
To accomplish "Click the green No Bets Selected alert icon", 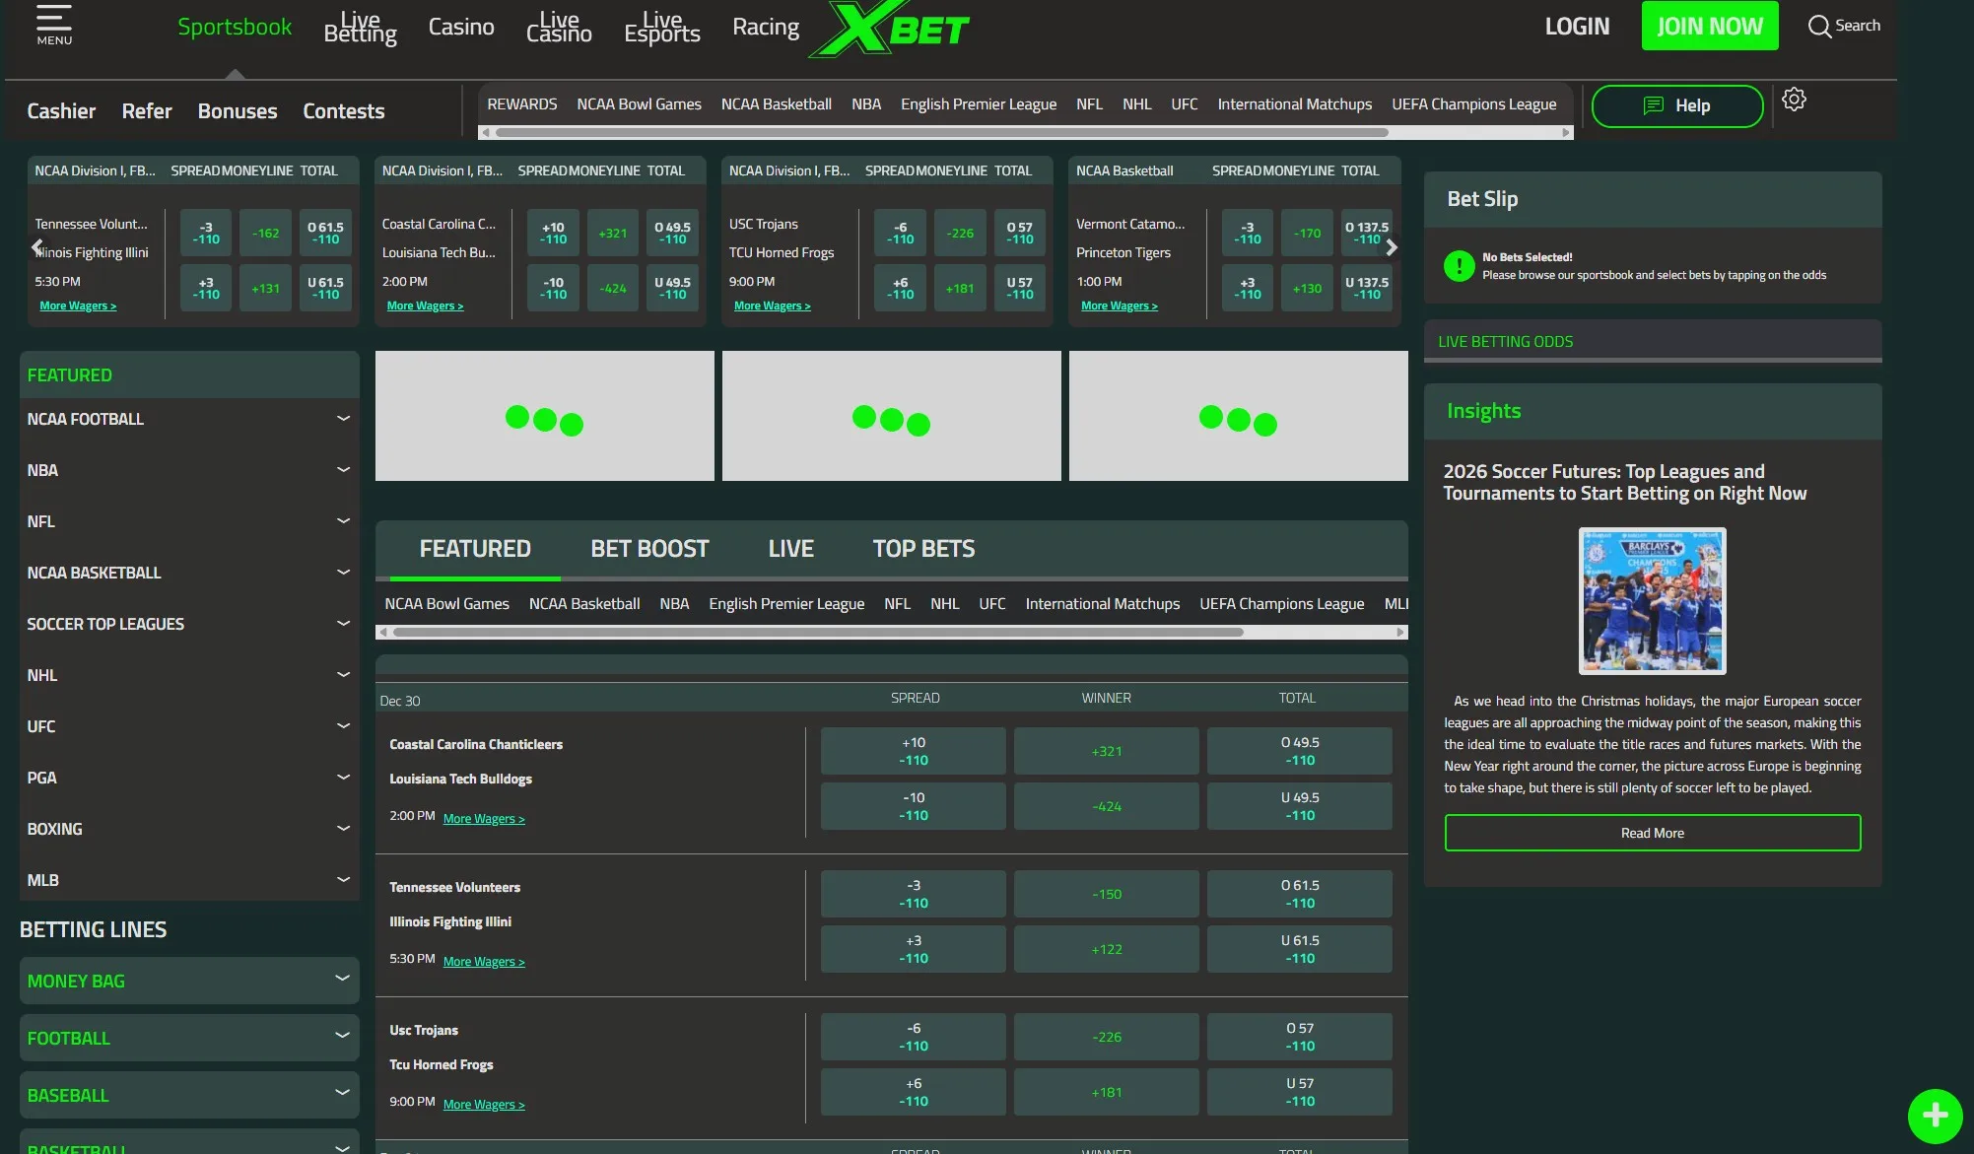I will 1459,266.
